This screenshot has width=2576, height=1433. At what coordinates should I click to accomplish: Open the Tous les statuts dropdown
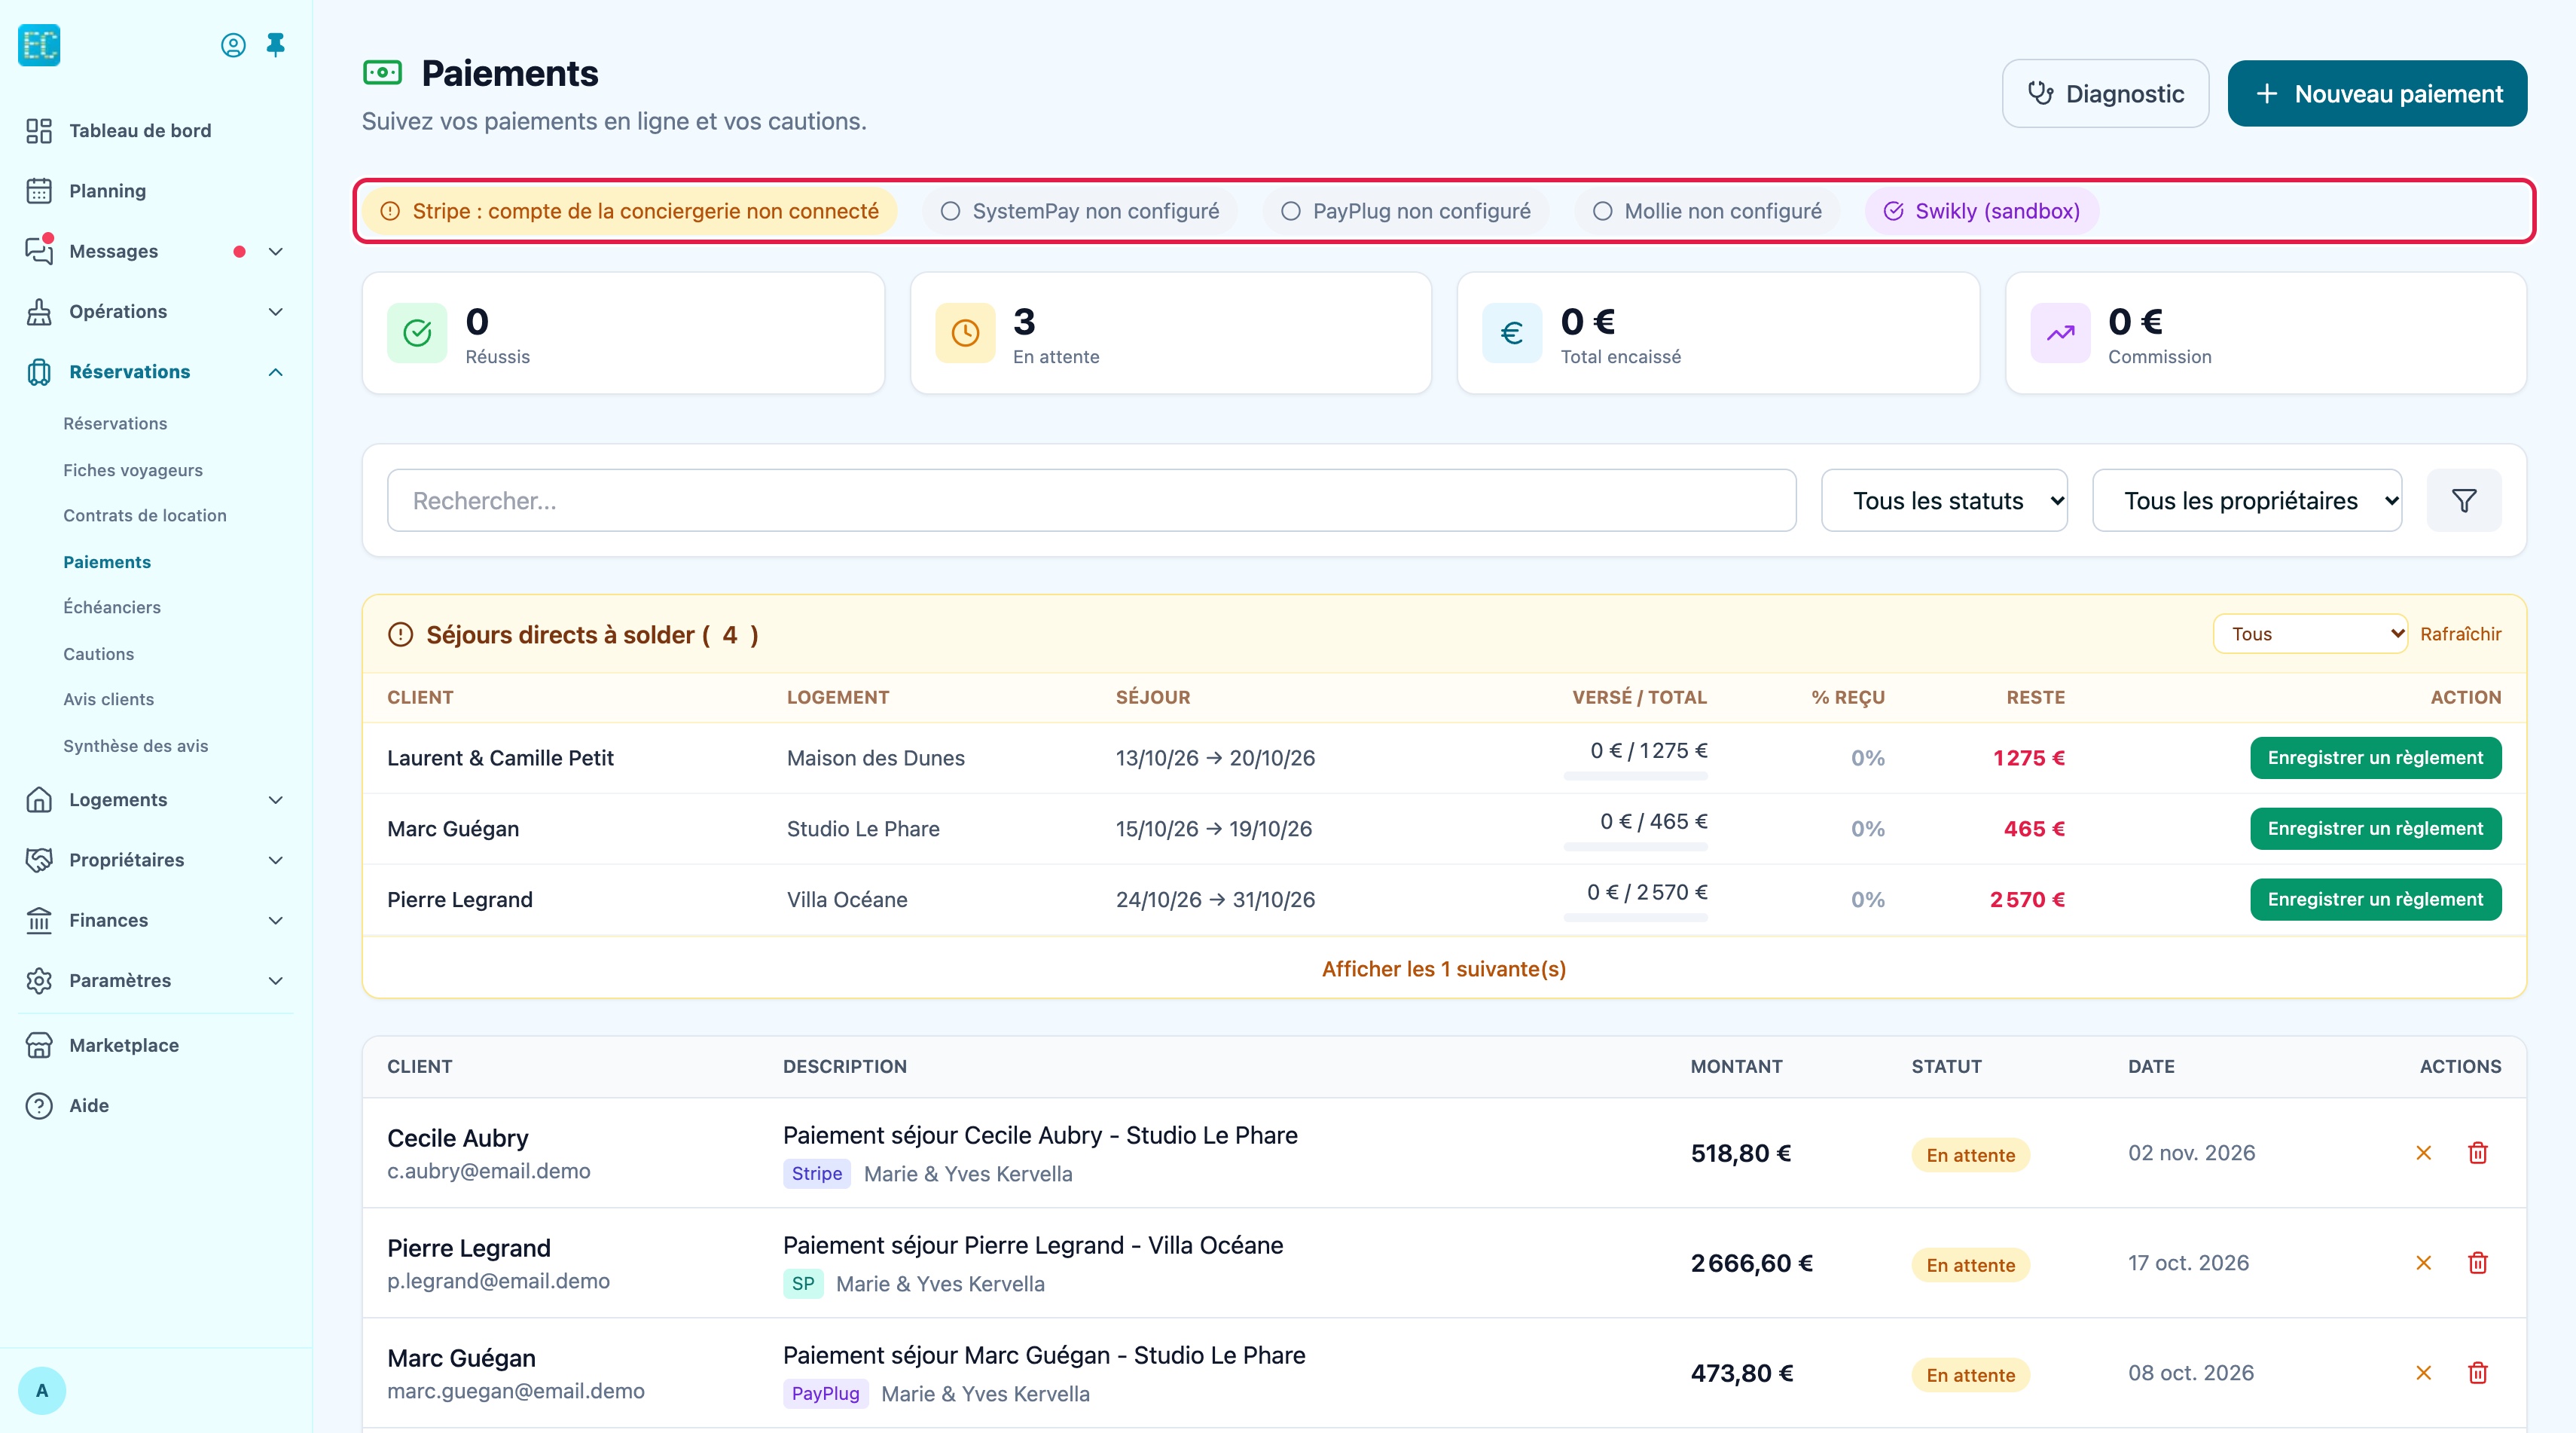click(x=1944, y=500)
